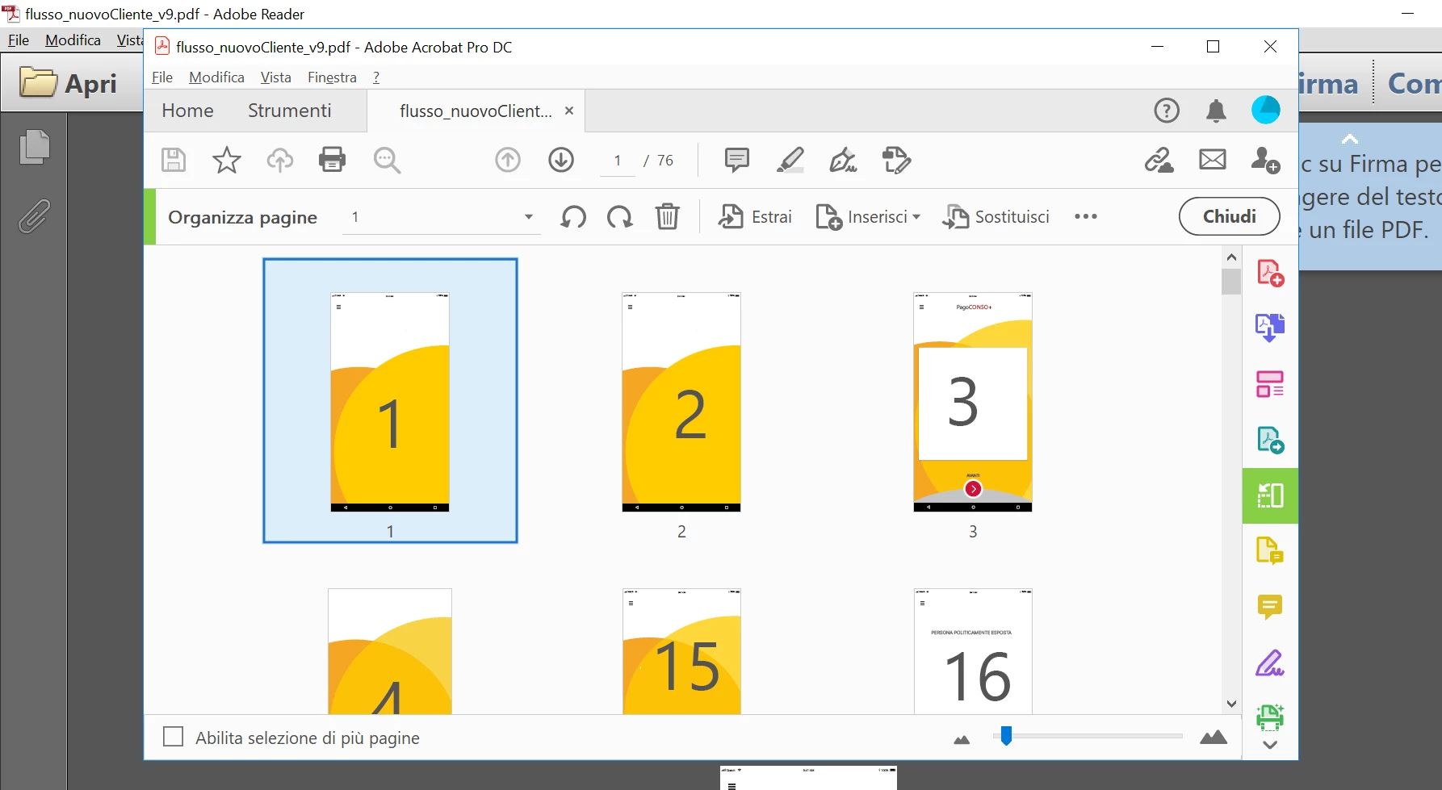Open the Edit PDF tool in right pane

click(x=1270, y=384)
